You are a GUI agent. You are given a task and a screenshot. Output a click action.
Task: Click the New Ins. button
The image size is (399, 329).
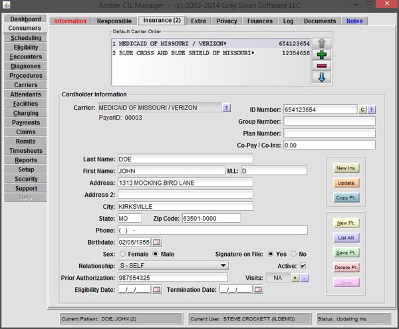point(344,168)
